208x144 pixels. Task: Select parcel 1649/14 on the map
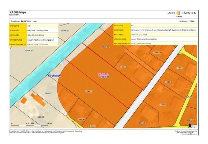click(105, 47)
